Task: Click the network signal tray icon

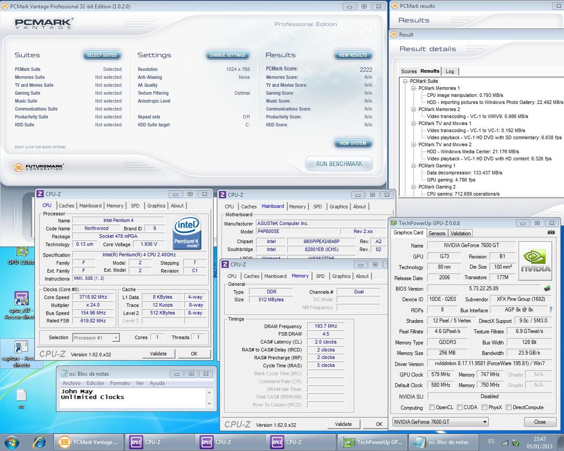Action: click(505, 442)
